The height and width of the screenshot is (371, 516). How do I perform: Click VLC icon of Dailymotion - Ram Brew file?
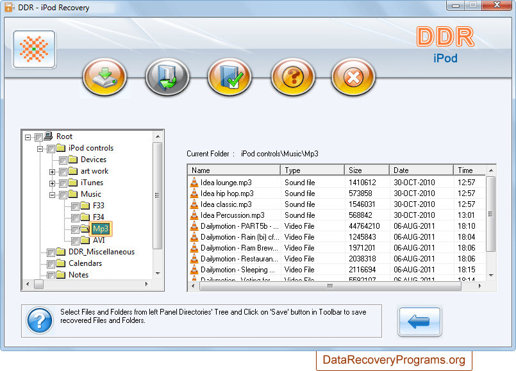(x=194, y=247)
